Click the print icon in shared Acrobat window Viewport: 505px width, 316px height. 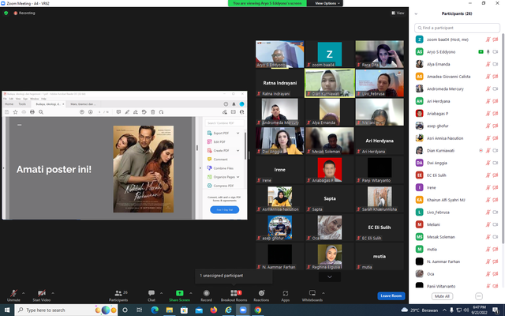tap(32, 112)
